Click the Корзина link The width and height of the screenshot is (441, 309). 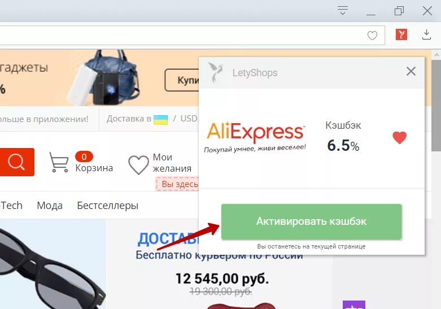(94, 168)
